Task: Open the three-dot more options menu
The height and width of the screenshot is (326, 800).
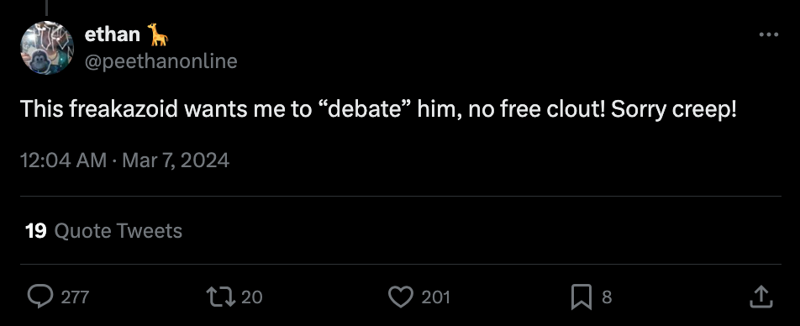Action: coord(768,34)
